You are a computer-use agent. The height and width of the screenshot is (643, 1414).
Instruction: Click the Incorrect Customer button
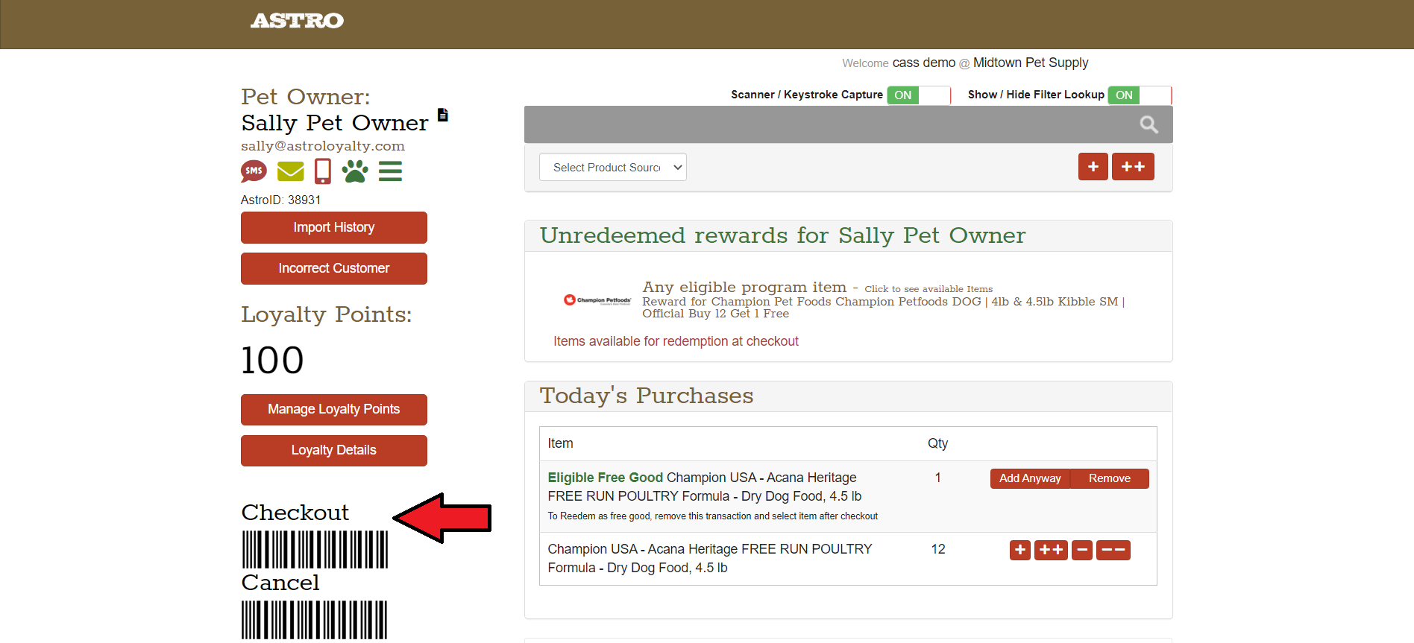(333, 268)
